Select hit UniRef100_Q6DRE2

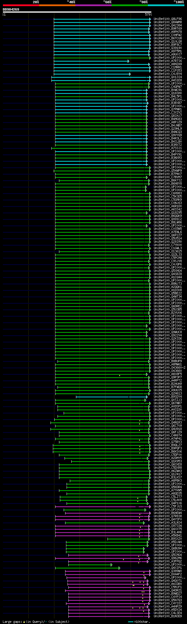pos(168,306)
